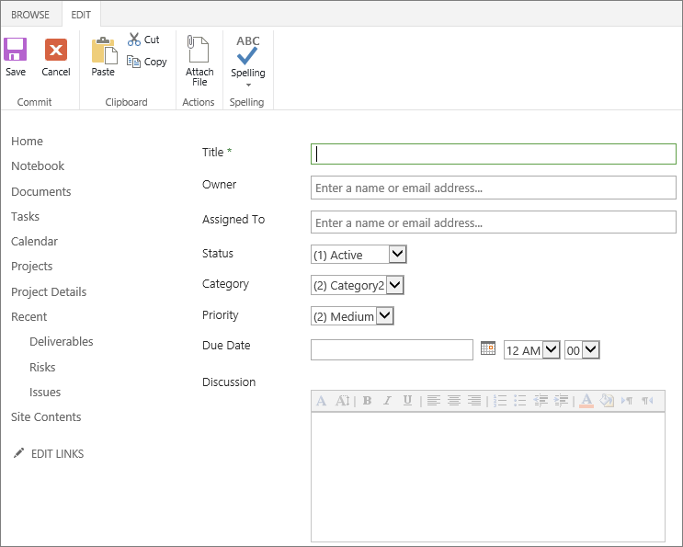The image size is (683, 547).
Task: Open the Project Details link
Action: (x=49, y=291)
